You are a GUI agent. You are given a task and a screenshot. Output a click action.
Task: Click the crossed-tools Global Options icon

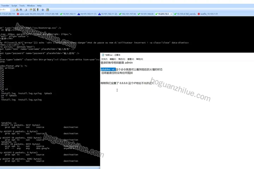point(34,10)
